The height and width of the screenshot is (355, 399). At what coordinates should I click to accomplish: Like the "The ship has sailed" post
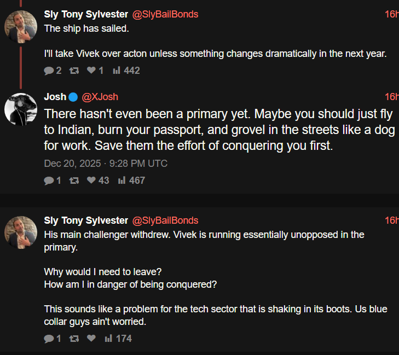(91, 71)
